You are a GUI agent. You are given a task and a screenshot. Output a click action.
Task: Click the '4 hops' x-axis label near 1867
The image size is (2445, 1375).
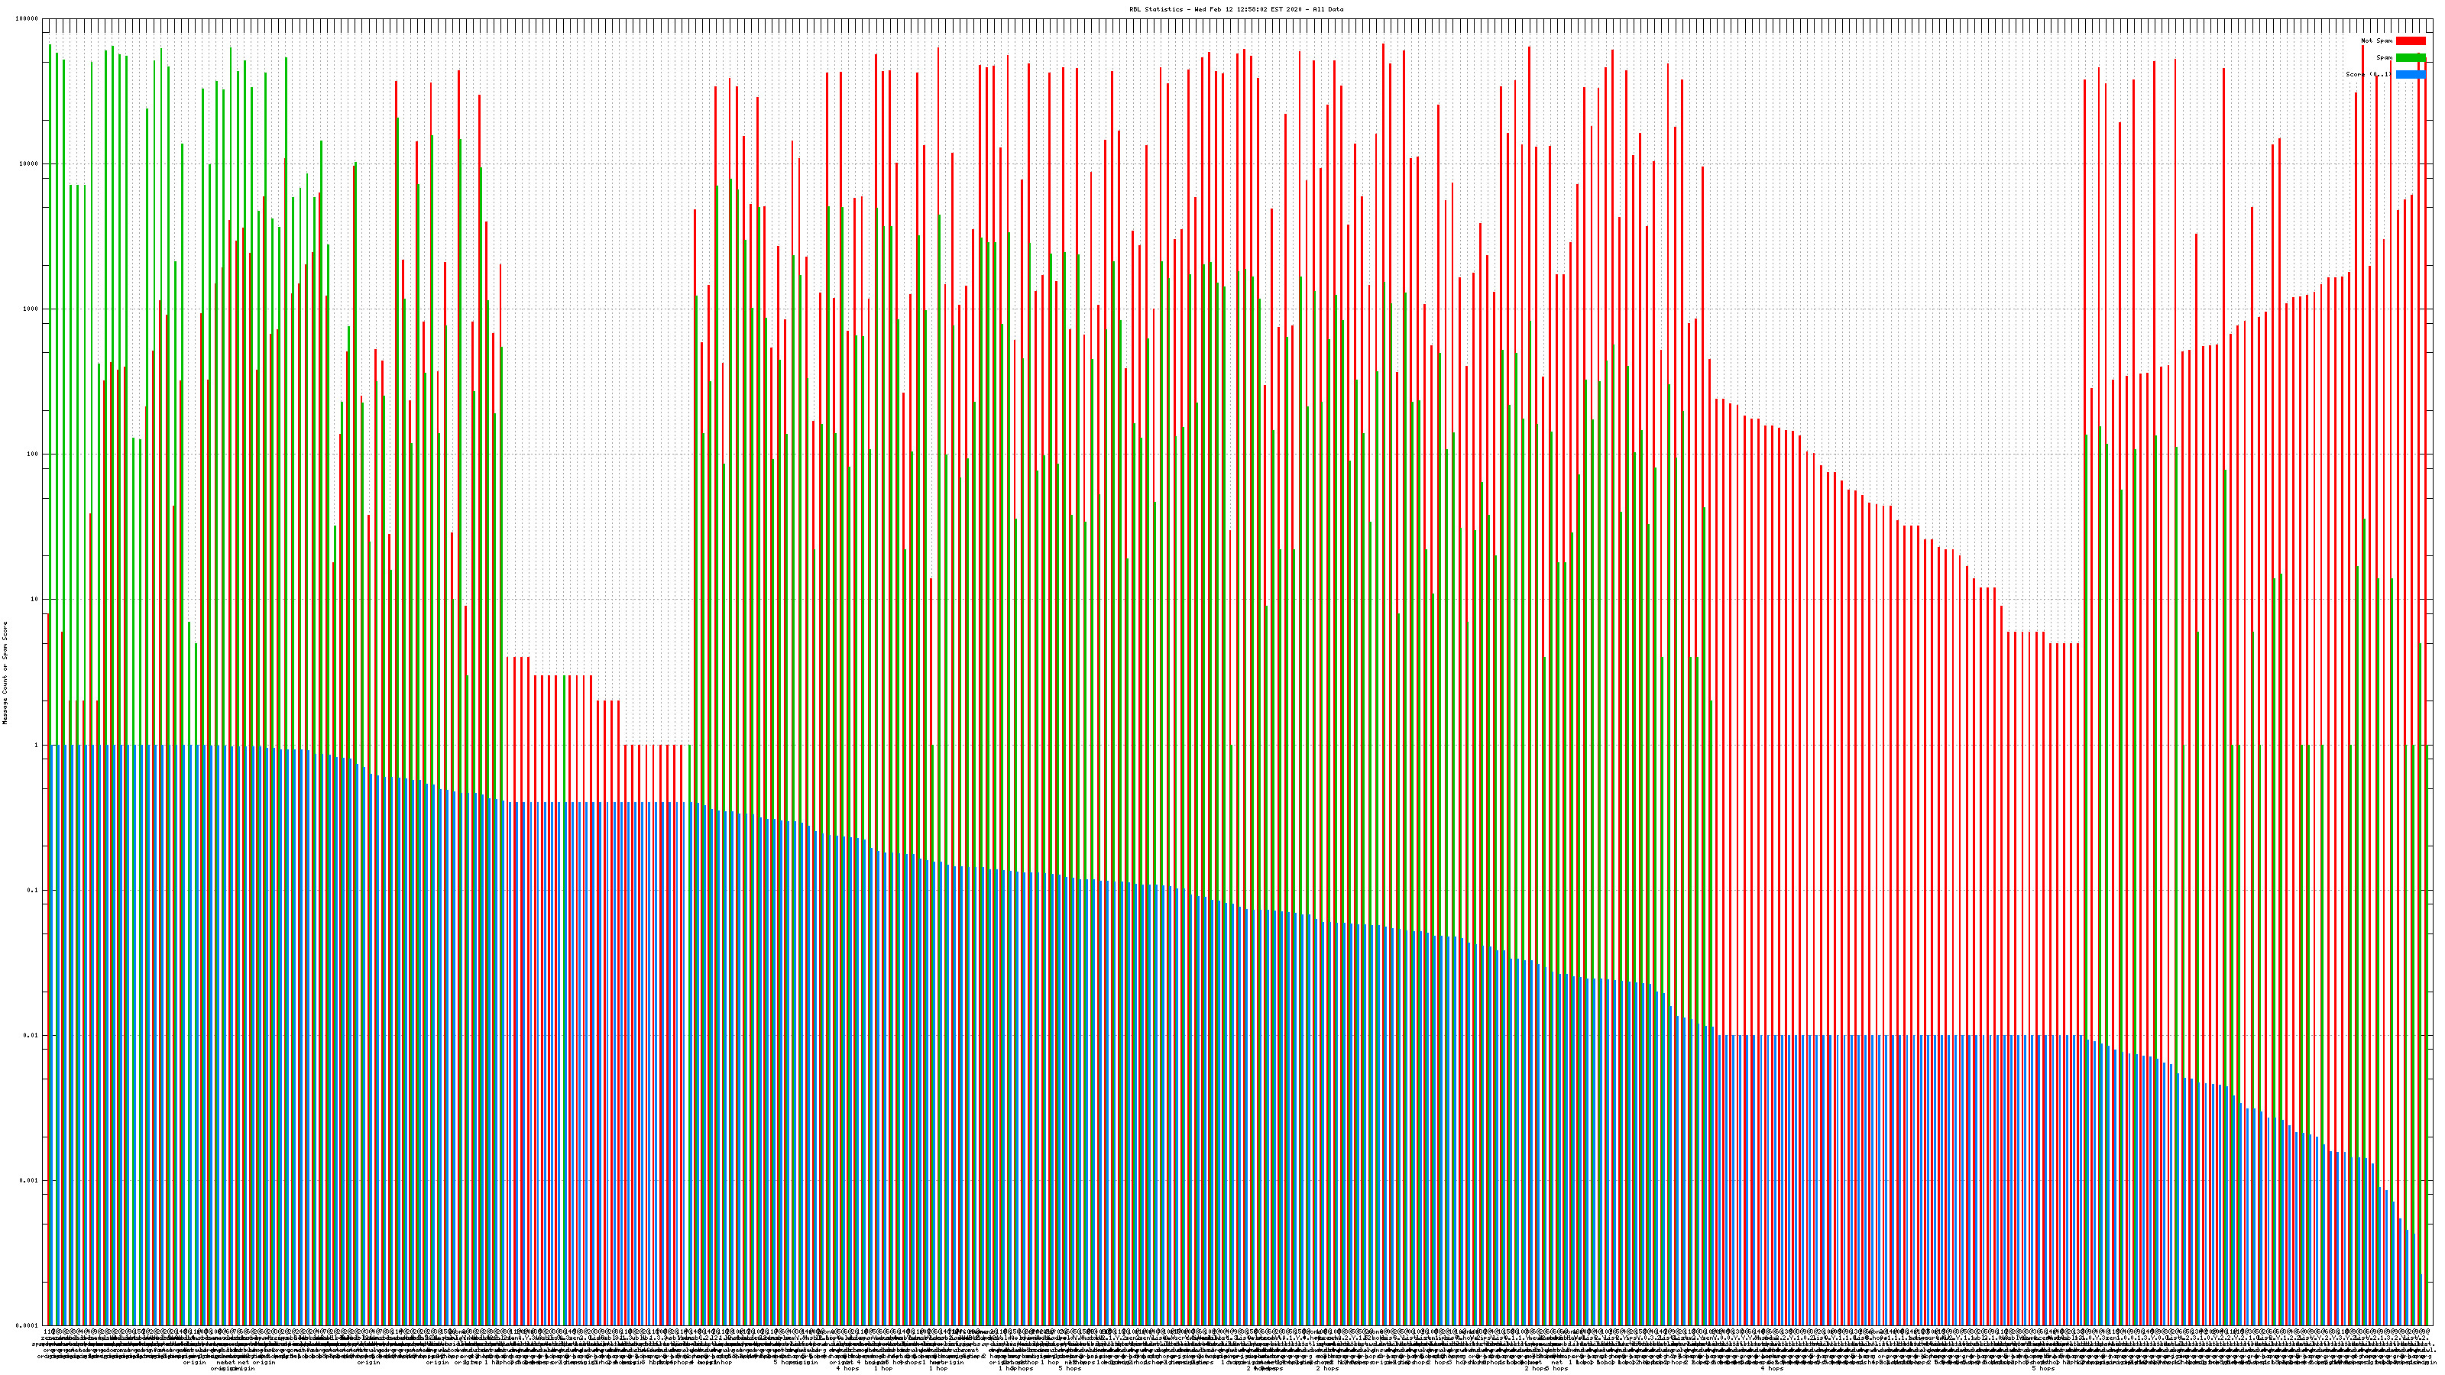coord(1772,1368)
